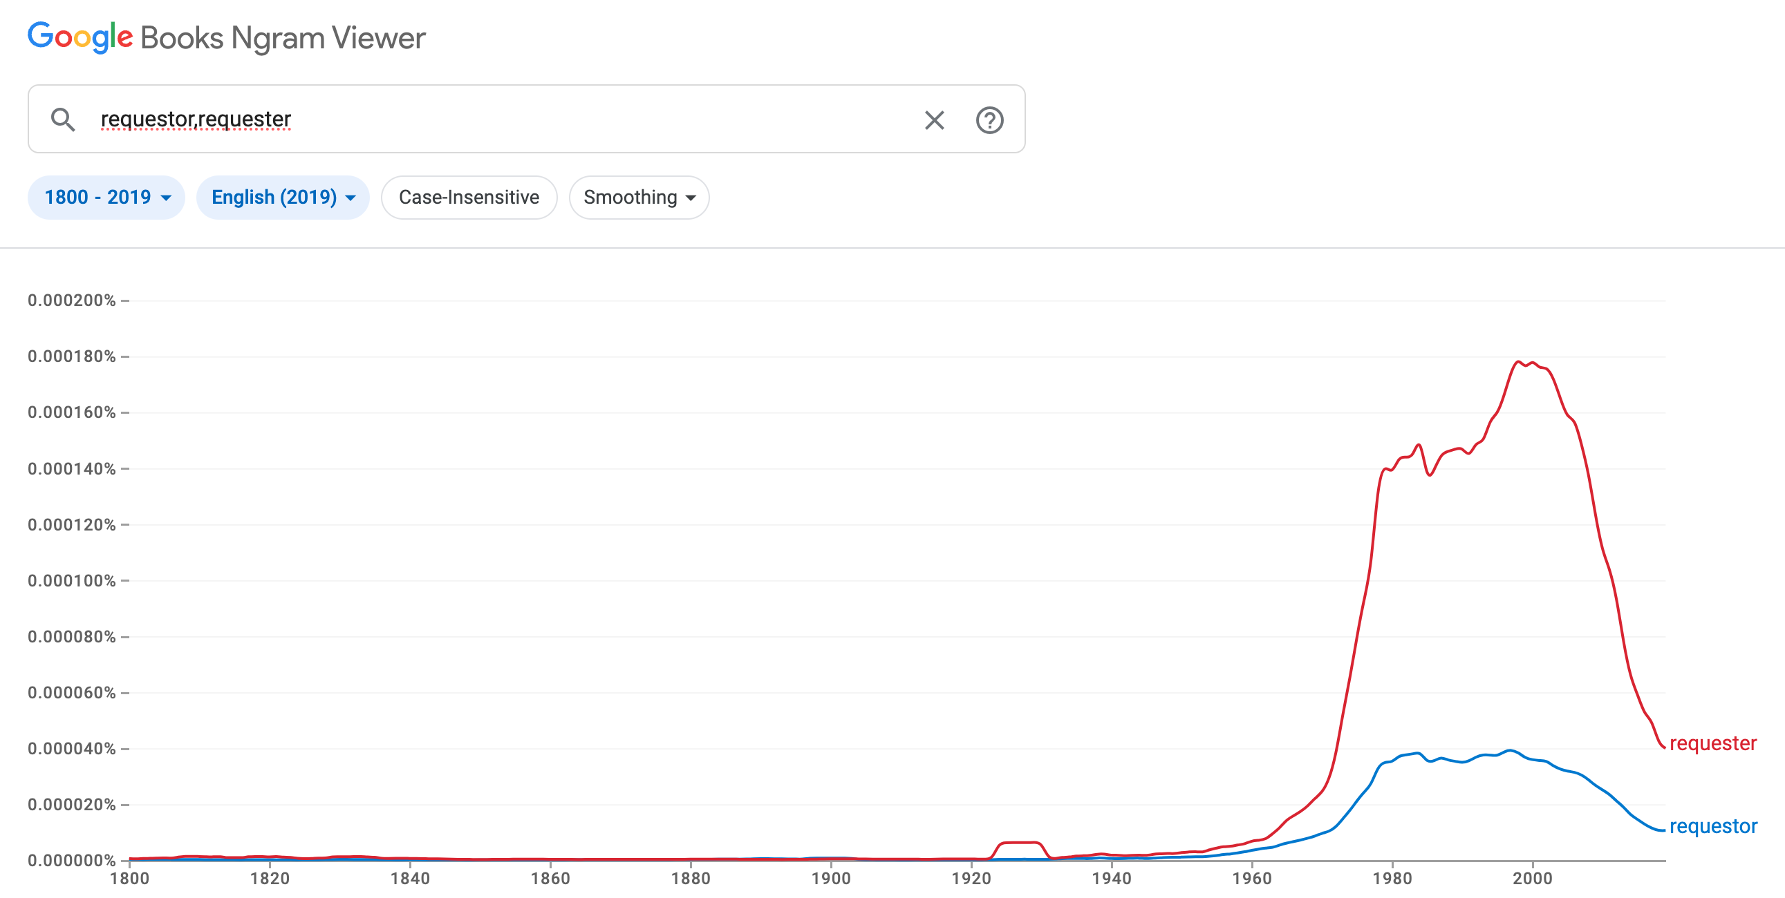Click the search magnifier icon
1785x898 pixels.
[x=62, y=119]
